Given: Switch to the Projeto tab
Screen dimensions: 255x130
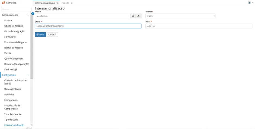Looking at the screenshot, I should click(66, 3).
